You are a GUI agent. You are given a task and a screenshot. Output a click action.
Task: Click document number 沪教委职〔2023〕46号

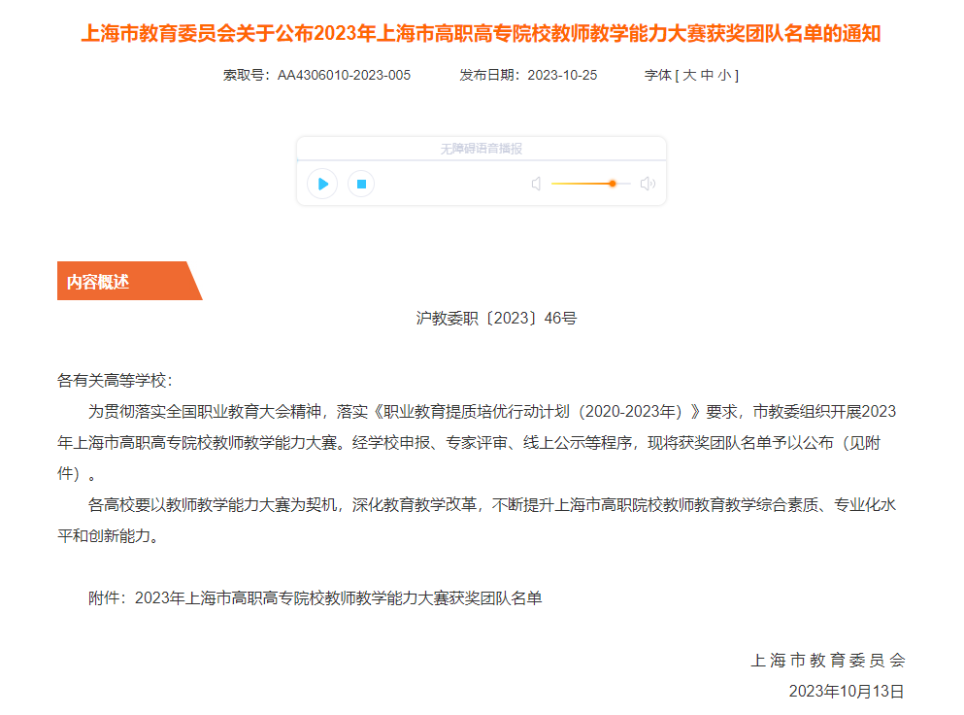point(496,318)
